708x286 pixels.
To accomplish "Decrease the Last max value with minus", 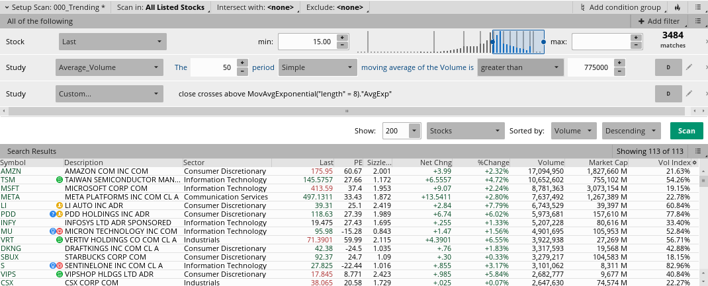I will click(x=636, y=45).
